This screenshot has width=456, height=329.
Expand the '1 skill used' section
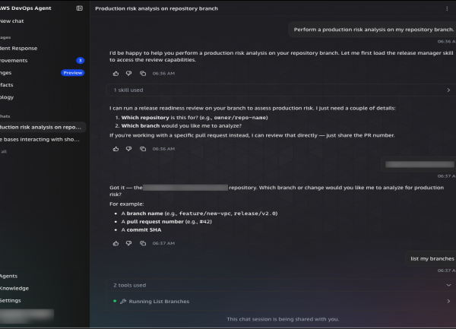tap(281, 90)
